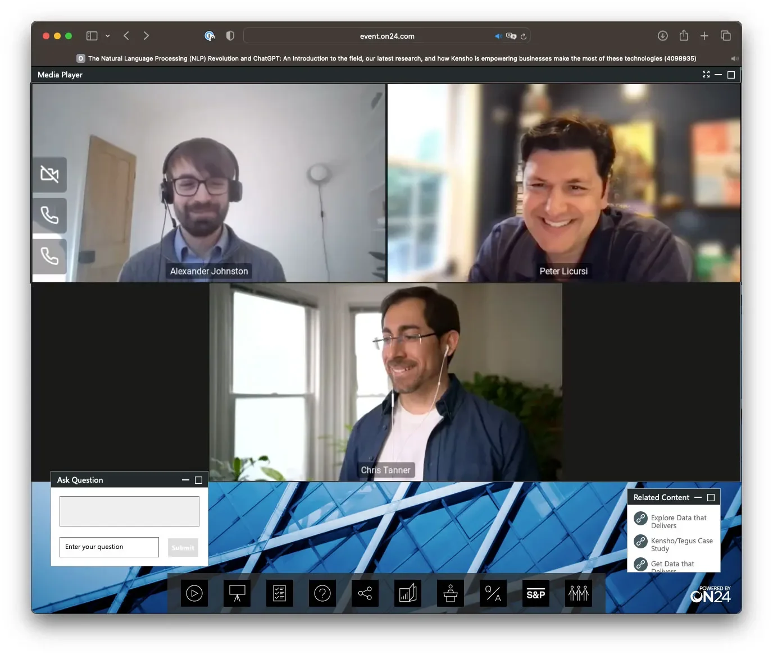Click the 'Alexander Johnston' name label
Screen dimensions: 773x655
coord(209,271)
